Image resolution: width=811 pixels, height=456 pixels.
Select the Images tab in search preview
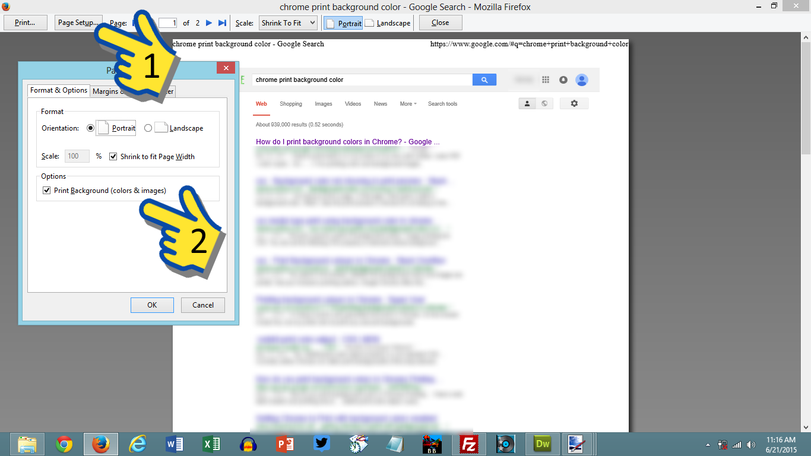324,104
